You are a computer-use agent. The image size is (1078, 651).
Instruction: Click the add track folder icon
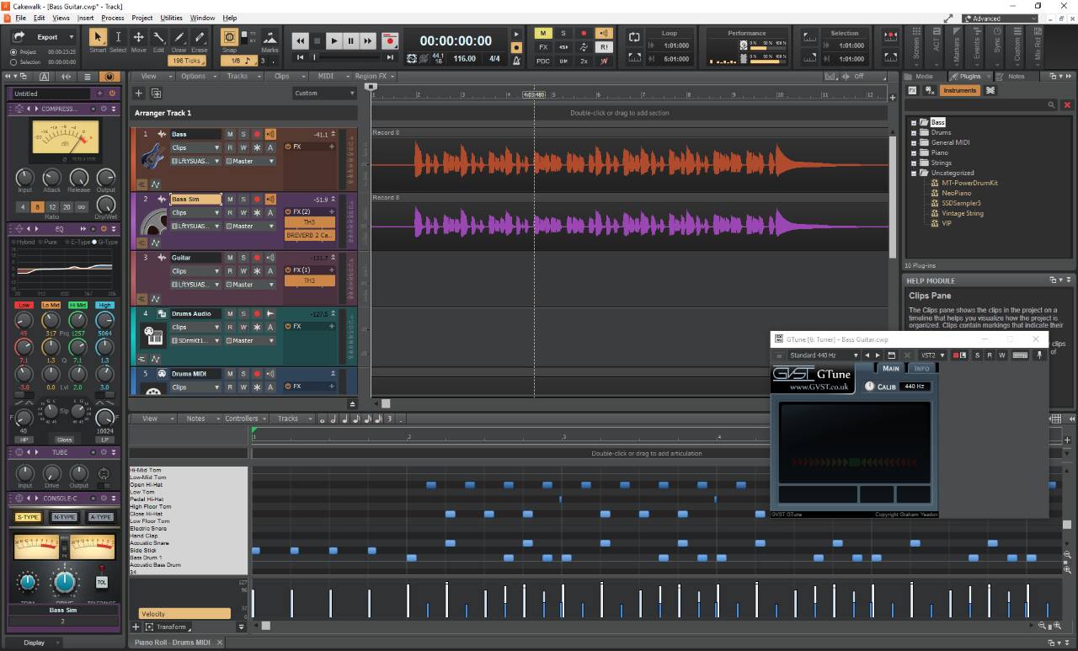coord(156,93)
